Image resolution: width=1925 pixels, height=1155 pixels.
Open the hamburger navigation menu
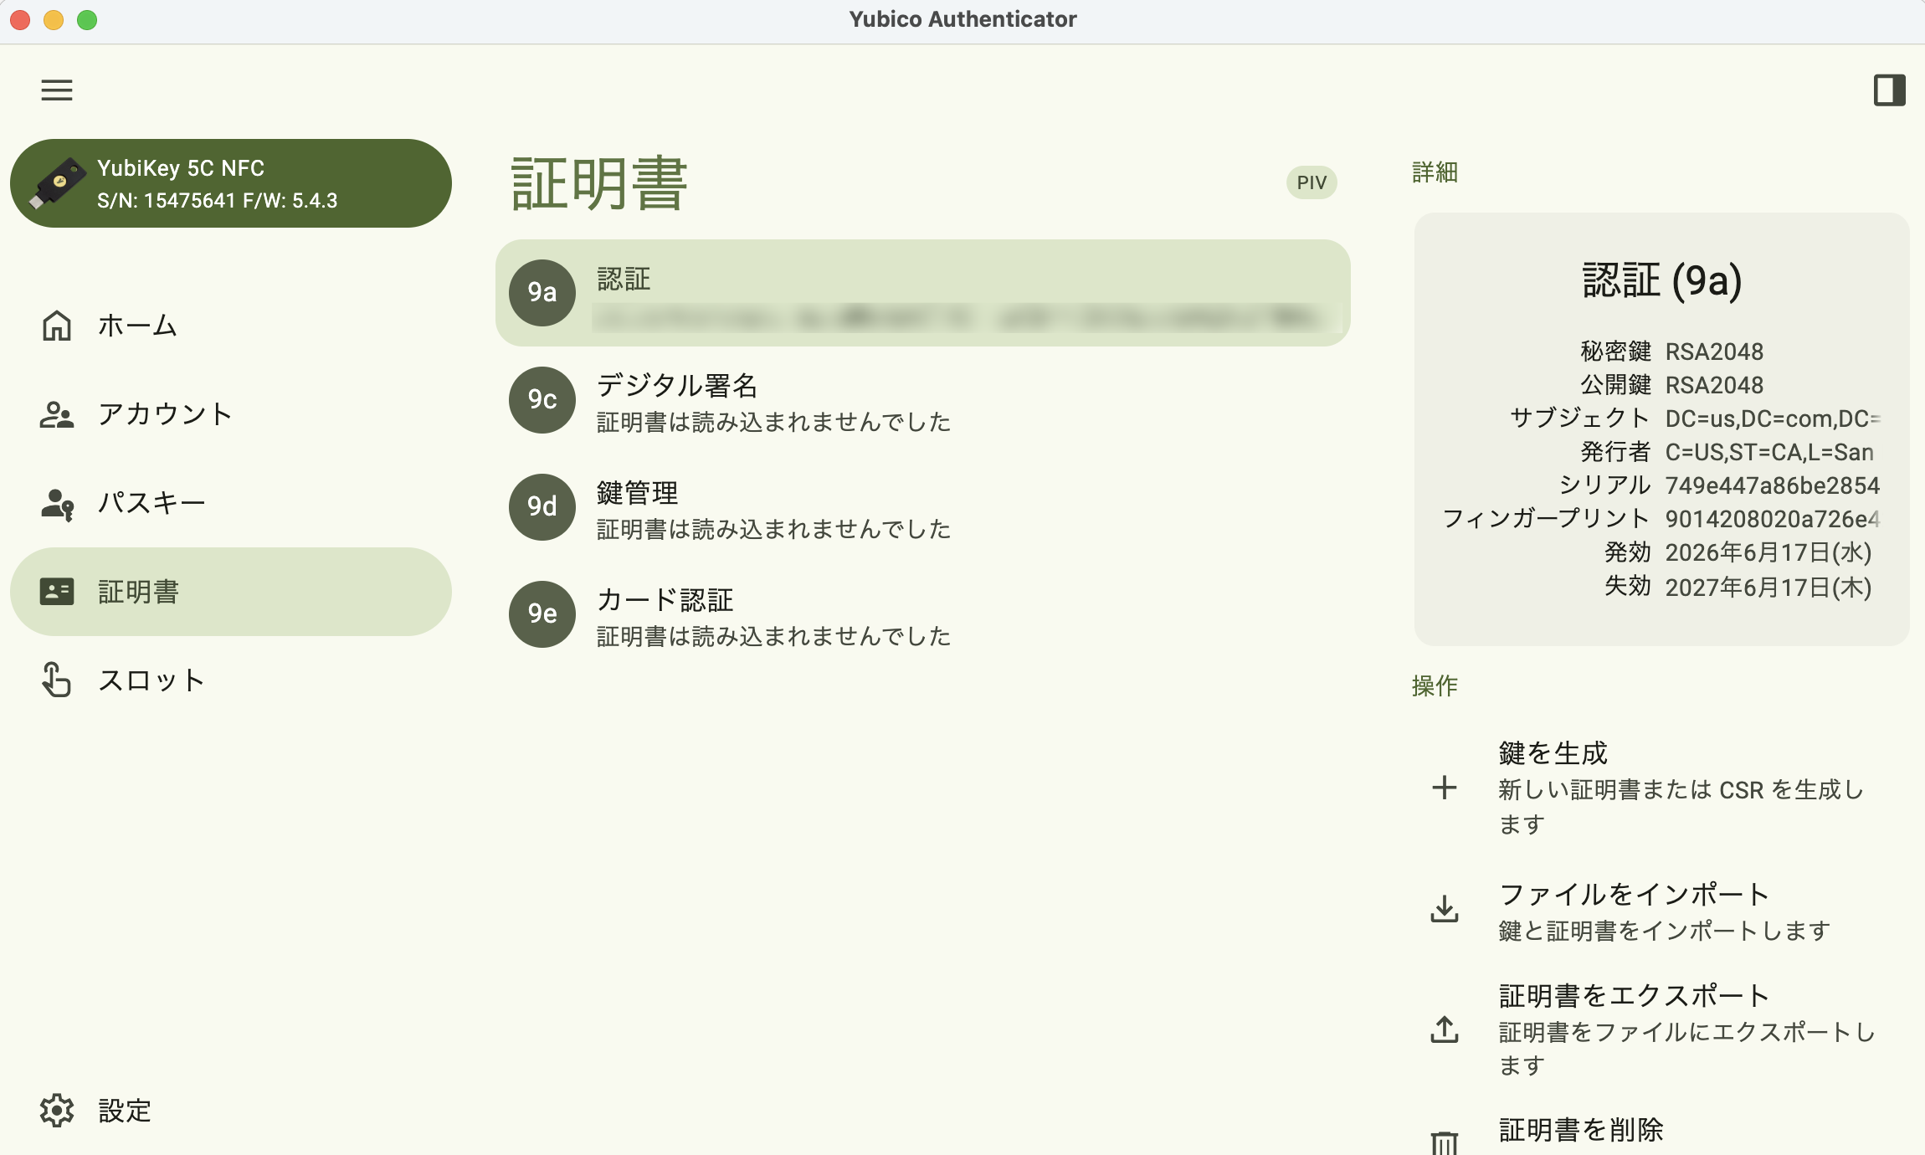coord(57,90)
